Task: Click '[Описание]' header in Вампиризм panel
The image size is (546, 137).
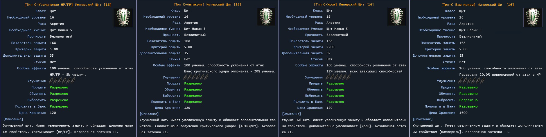Action: tap(423, 119)
